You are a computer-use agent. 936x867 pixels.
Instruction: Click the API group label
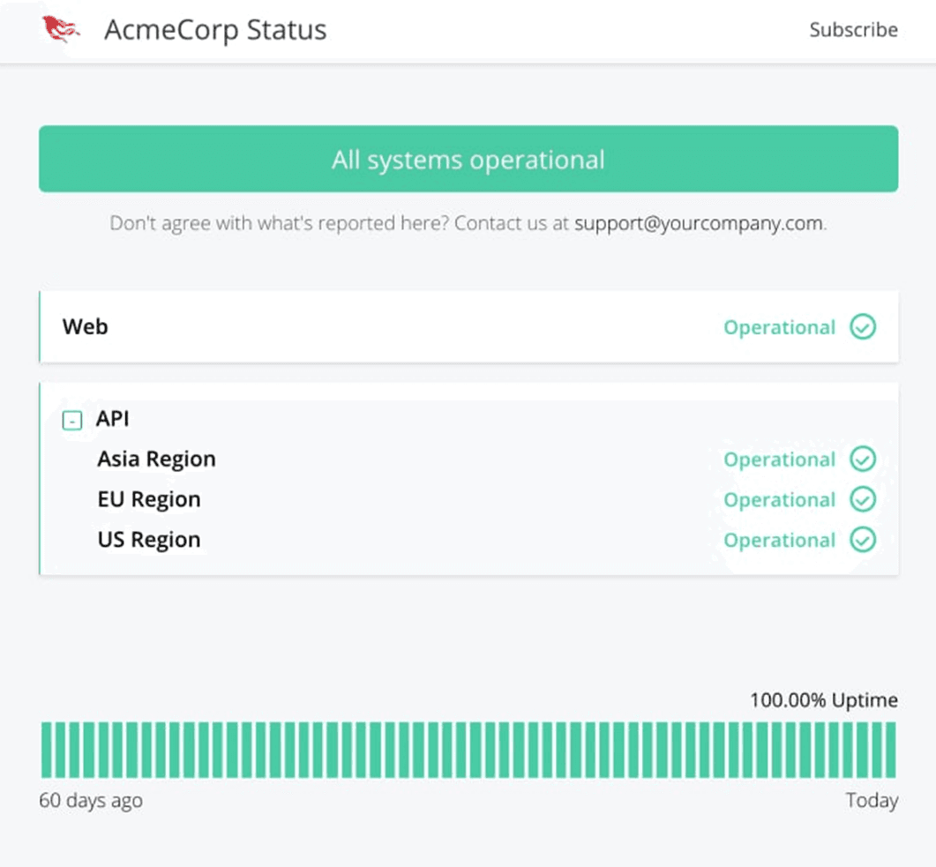click(x=113, y=419)
